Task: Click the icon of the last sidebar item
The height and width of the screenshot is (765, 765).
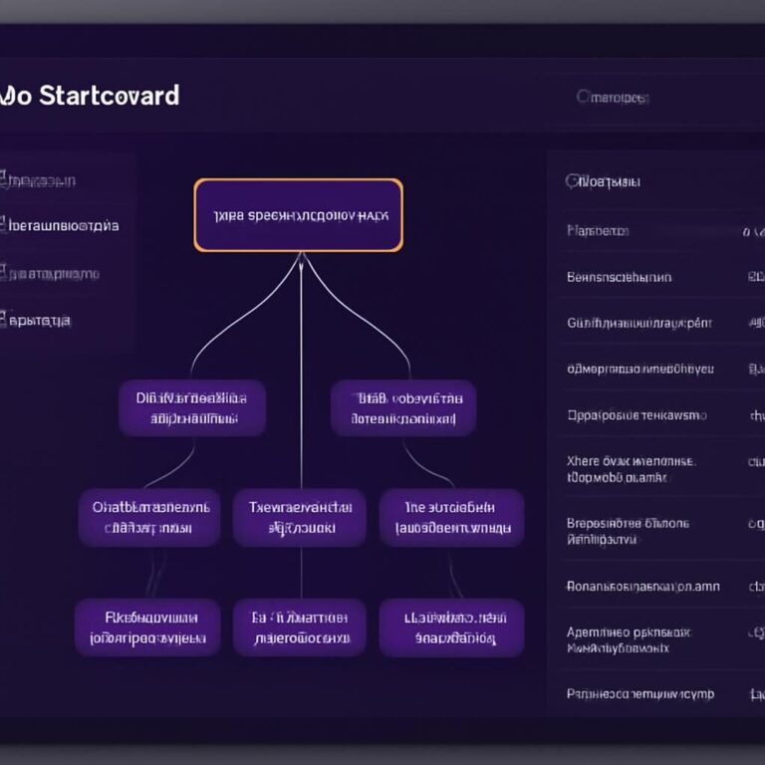Action: (x=3, y=320)
